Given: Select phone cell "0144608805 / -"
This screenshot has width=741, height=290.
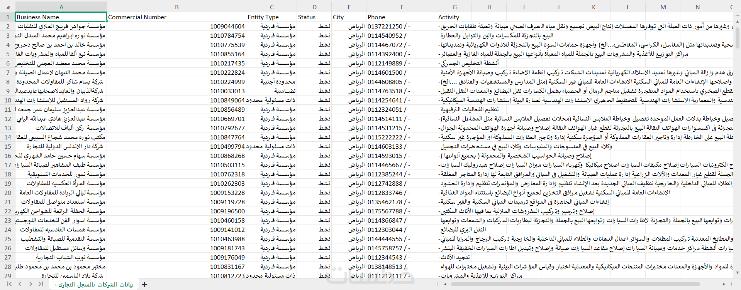Looking at the screenshot, I should 402,82.
